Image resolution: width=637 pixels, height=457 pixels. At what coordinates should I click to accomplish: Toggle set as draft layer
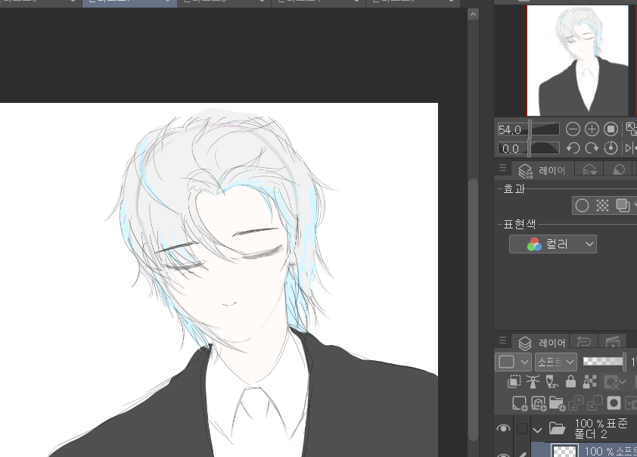(552, 382)
